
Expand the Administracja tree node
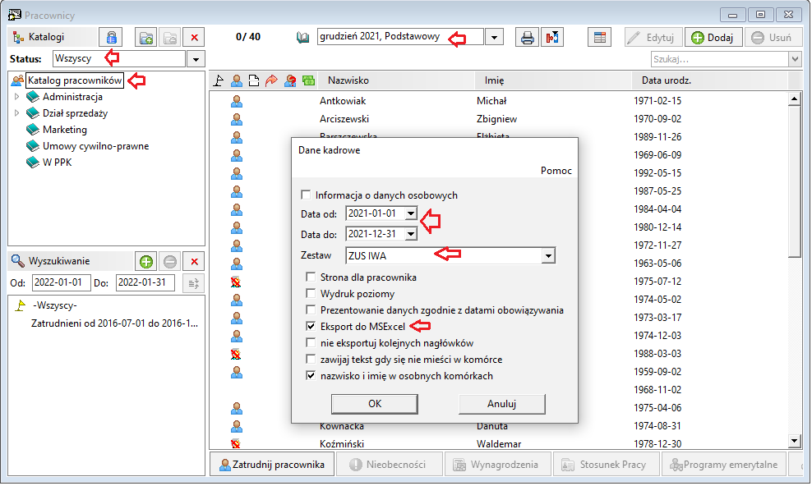[x=16, y=97]
